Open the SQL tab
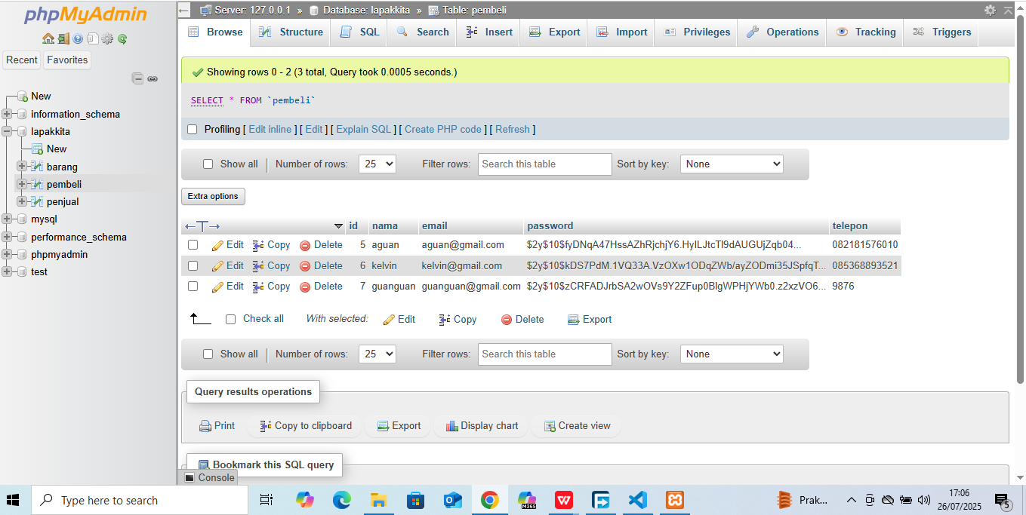Viewport: 1026px width, 515px height. click(359, 32)
